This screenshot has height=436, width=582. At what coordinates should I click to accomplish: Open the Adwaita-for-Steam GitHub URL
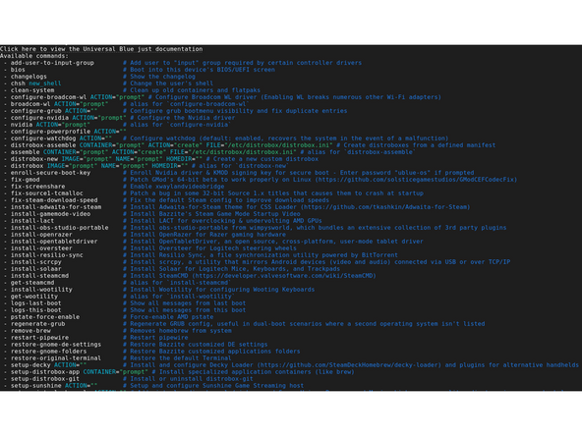click(x=385, y=207)
